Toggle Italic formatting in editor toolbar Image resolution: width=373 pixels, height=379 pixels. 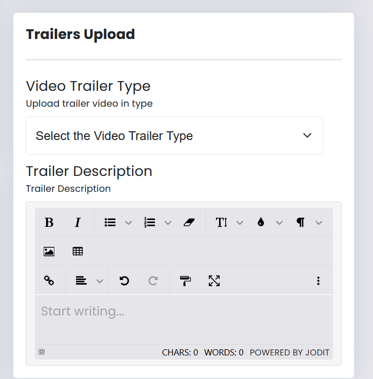[x=78, y=223]
